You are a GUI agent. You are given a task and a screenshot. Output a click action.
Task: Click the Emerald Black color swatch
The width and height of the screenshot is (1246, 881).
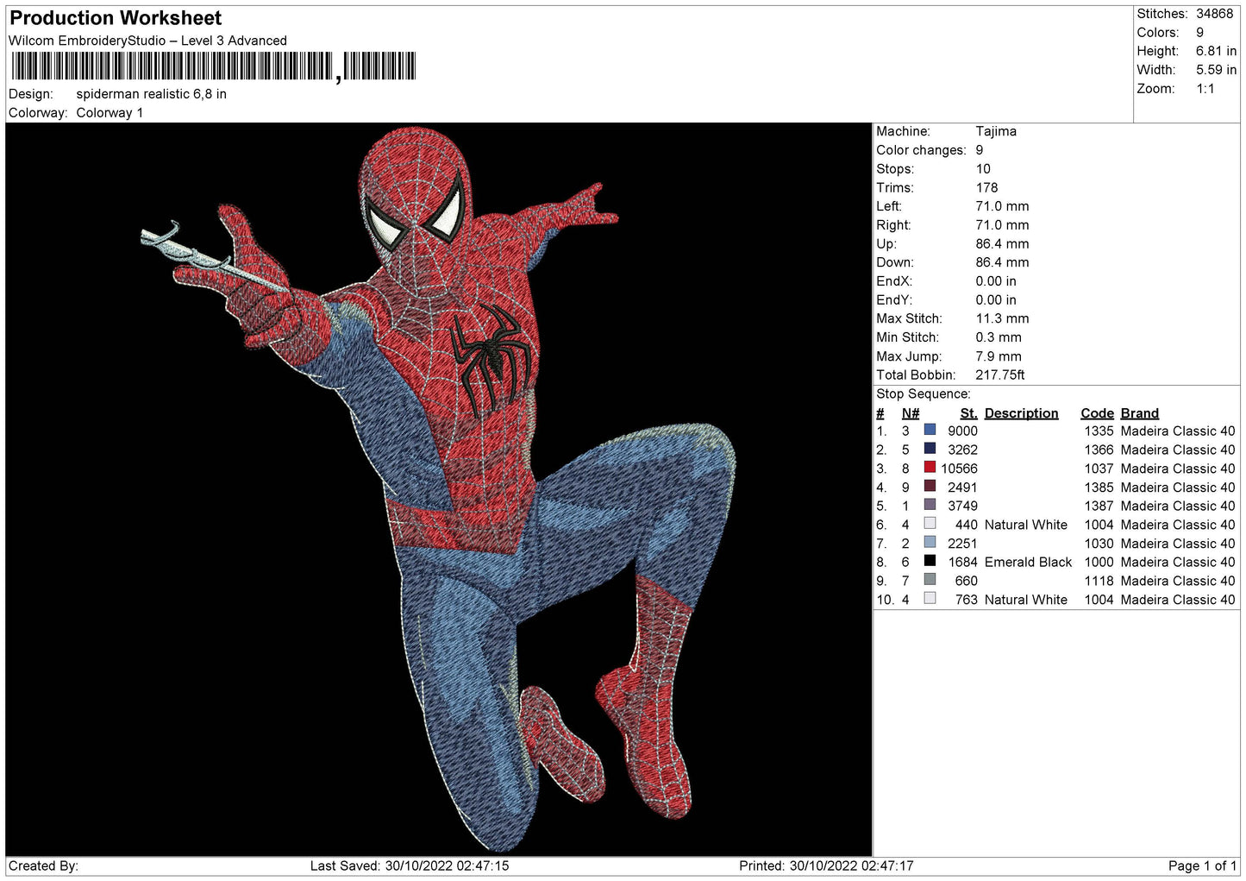pyautogui.click(x=930, y=561)
